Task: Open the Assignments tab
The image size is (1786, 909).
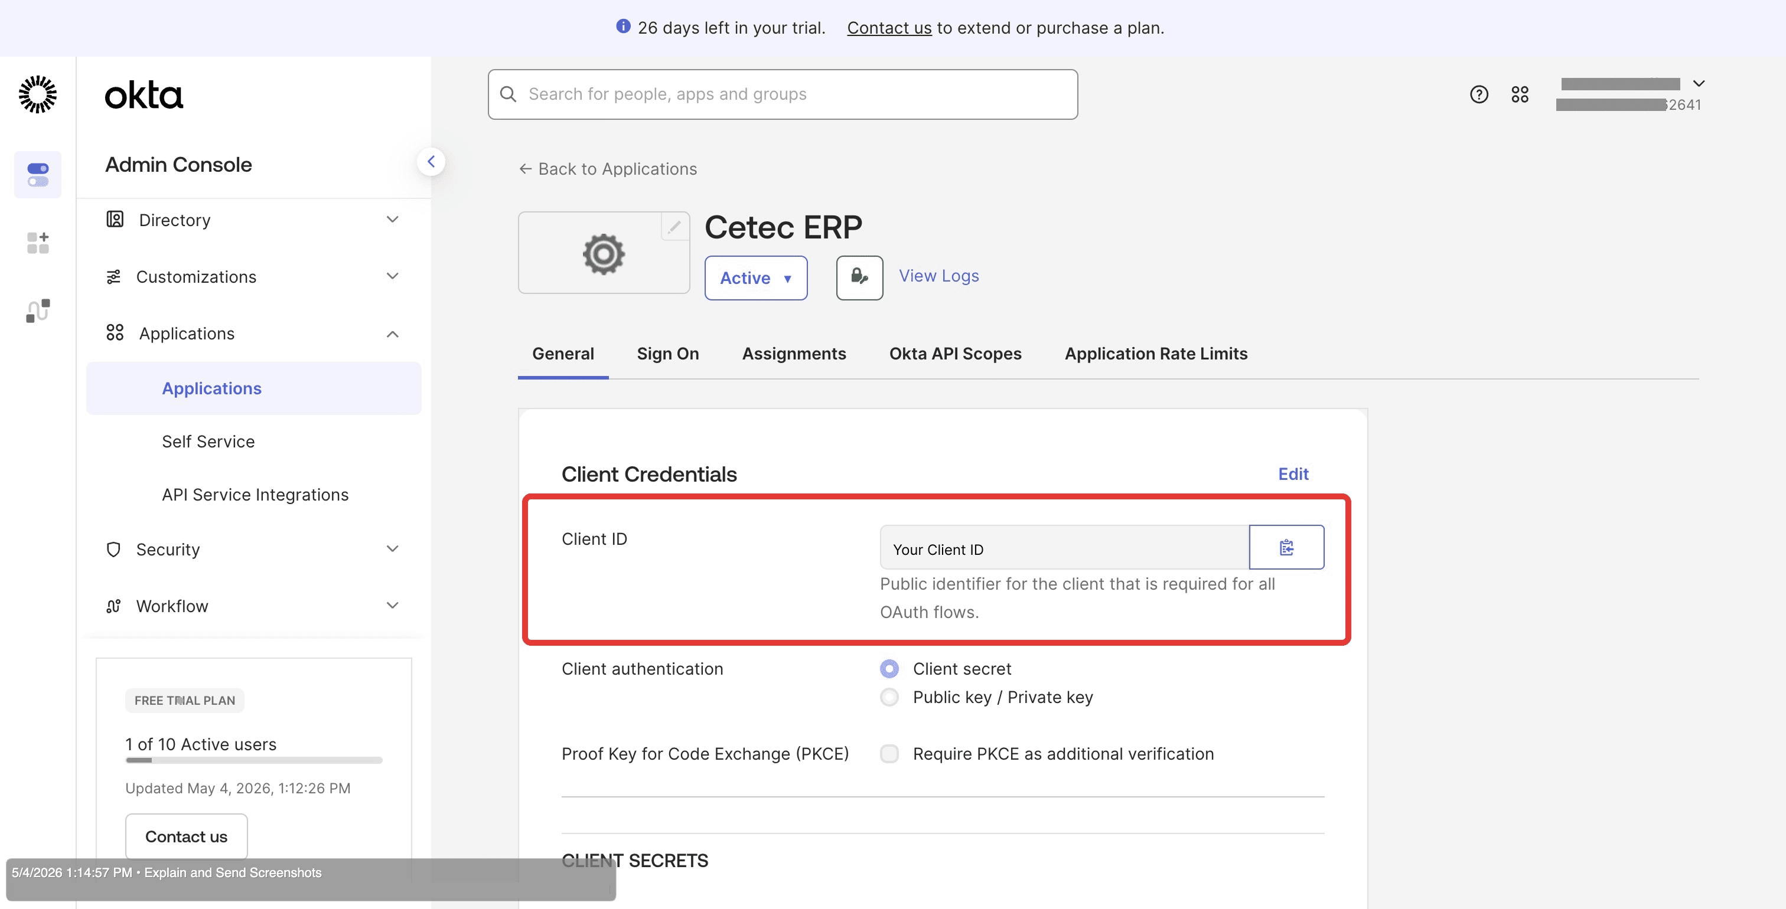Action: pyautogui.click(x=794, y=354)
